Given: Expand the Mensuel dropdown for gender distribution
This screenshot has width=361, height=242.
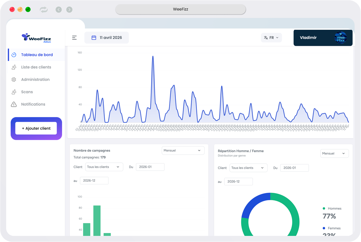Looking at the screenshot, I should point(334,153).
